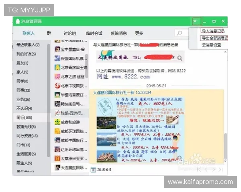Open 云消息设置 menu entry
The height and width of the screenshot is (192, 241).
click(x=212, y=45)
